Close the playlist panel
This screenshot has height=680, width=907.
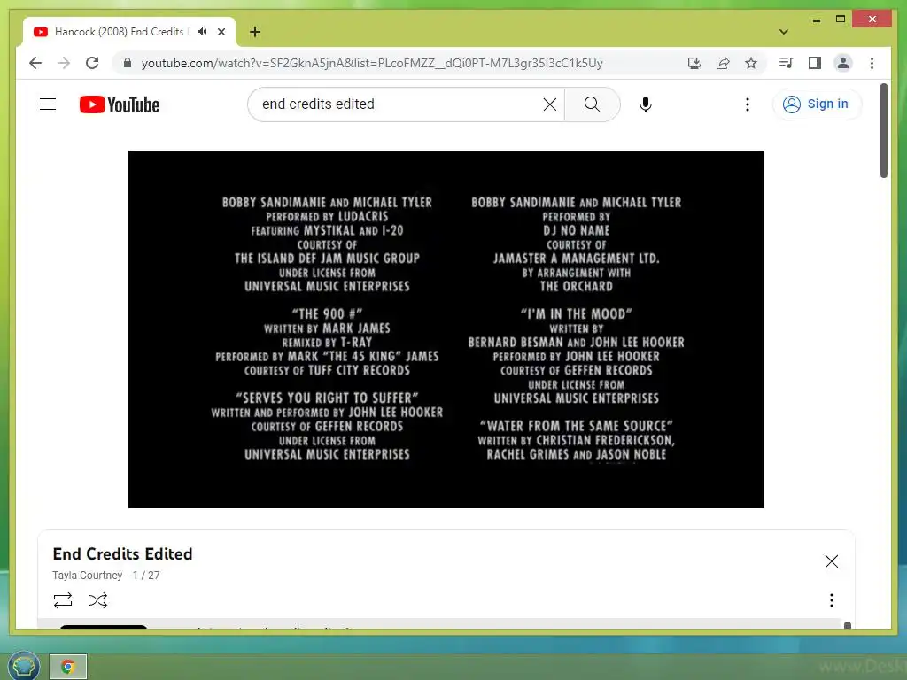(x=831, y=560)
